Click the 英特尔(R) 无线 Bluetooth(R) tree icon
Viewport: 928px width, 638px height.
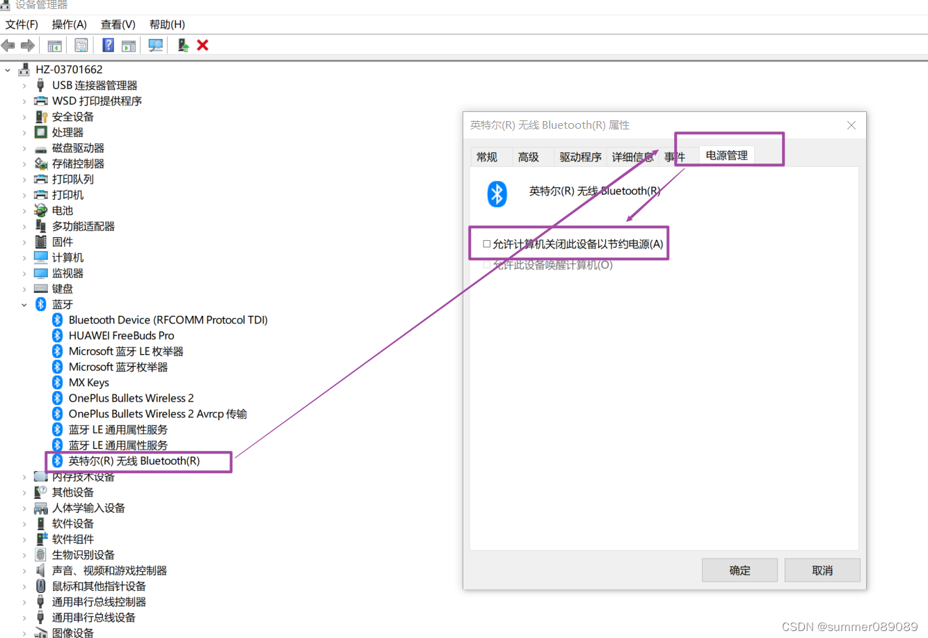click(58, 461)
